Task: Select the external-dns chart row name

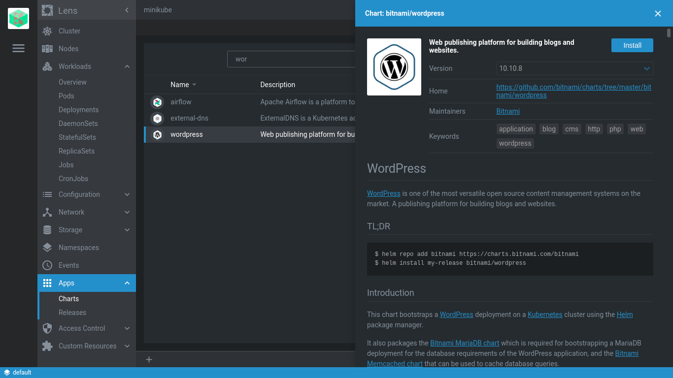Action: click(189, 118)
